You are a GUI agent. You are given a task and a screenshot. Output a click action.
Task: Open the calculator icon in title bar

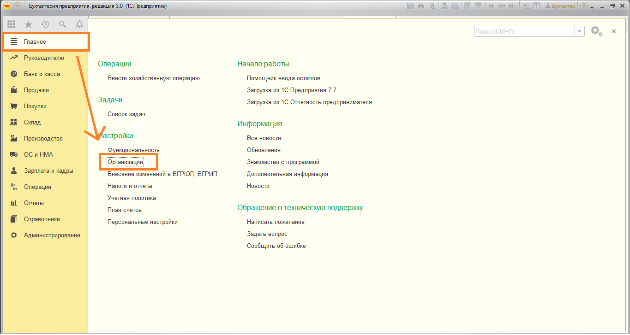[467, 6]
